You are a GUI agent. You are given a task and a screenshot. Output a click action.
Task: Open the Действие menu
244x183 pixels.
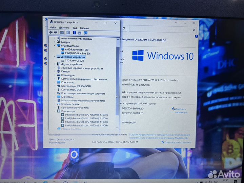[x=64, y=28]
